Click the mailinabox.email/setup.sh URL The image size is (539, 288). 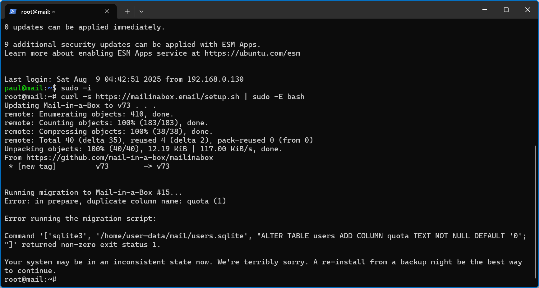click(168, 97)
